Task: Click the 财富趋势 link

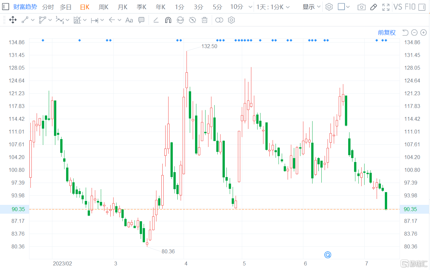Action: 25,7
